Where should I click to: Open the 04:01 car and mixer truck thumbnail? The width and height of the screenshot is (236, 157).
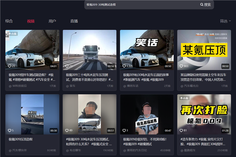32,50
